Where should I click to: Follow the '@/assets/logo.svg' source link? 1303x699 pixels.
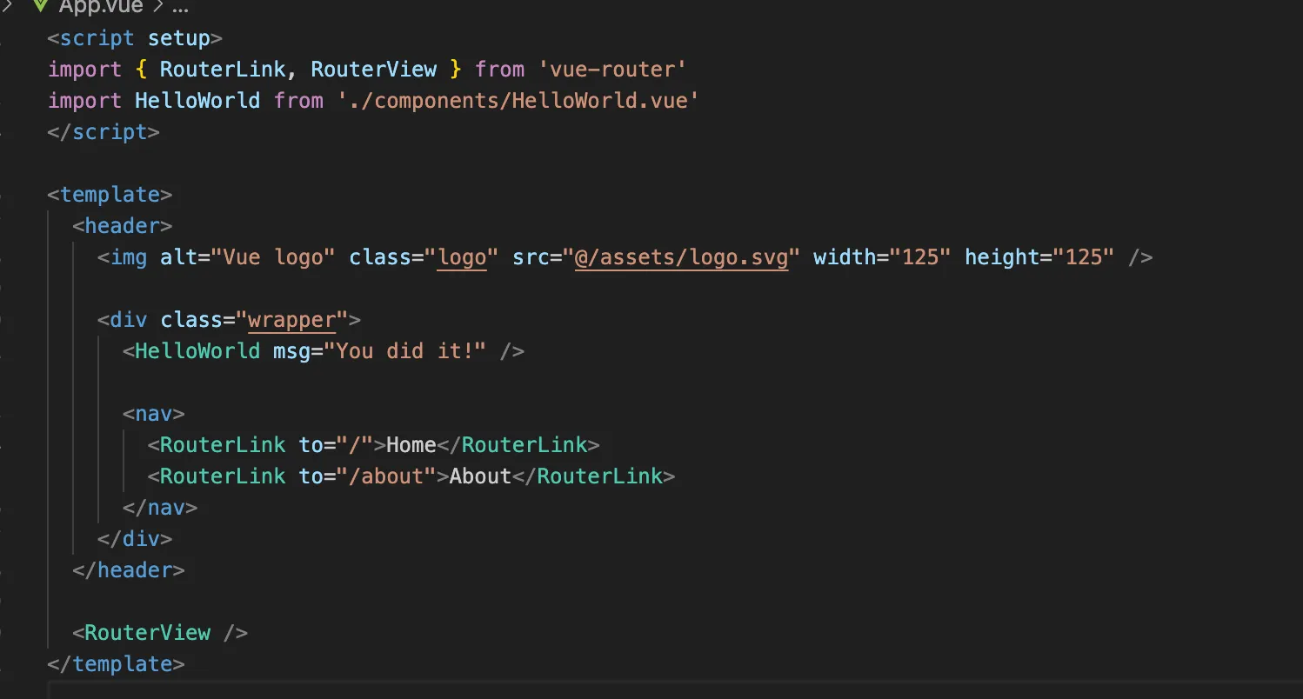[x=682, y=257]
